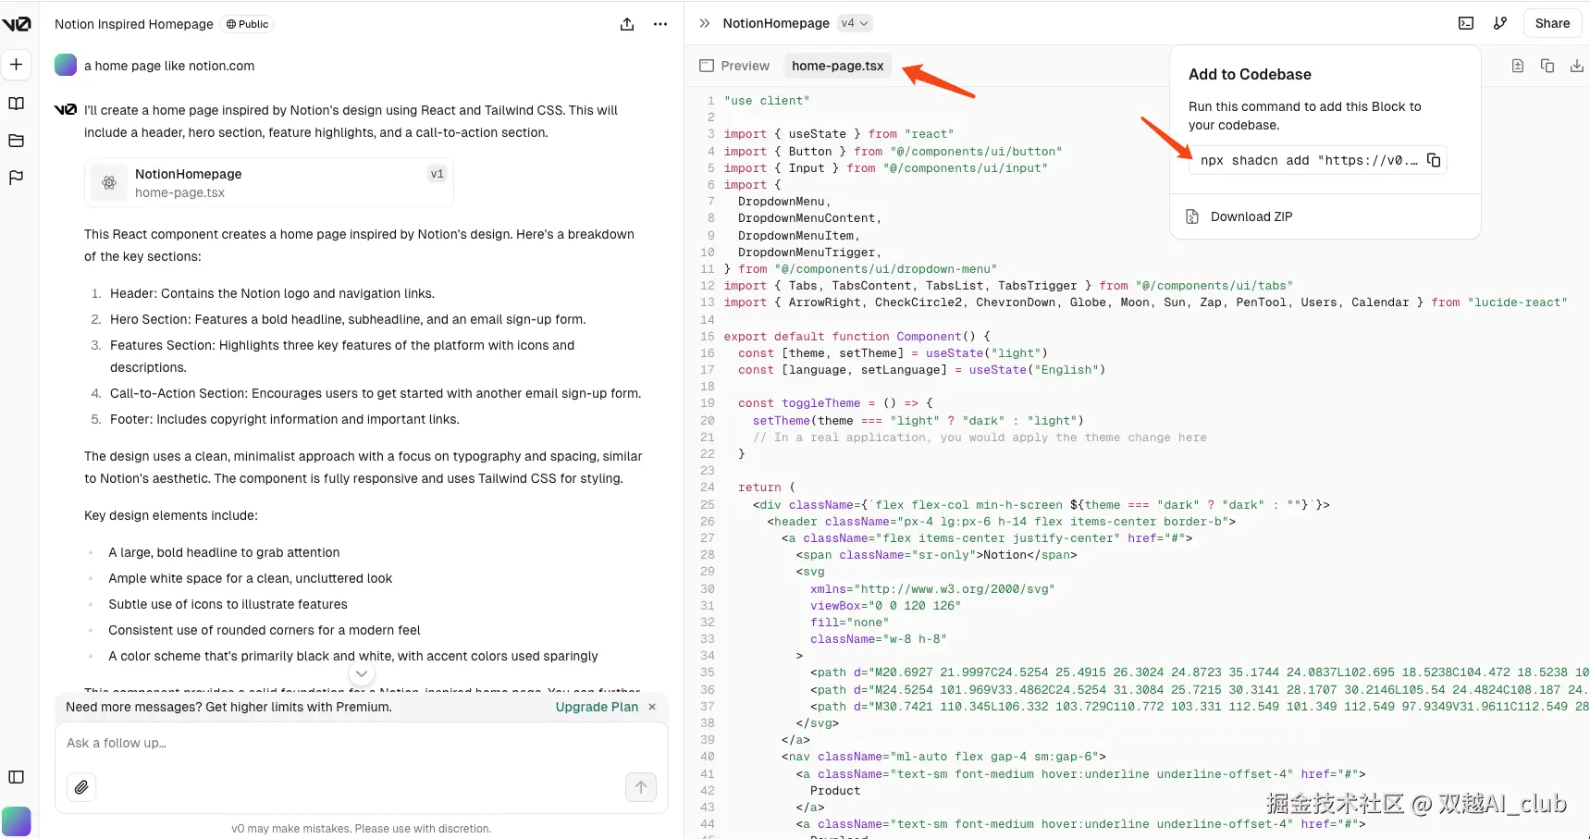Click the file icon above the code editor

(x=1518, y=66)
